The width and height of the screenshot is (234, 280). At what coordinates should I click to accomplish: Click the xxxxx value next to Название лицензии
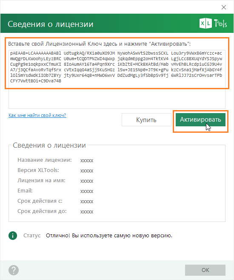pos(87,160)
